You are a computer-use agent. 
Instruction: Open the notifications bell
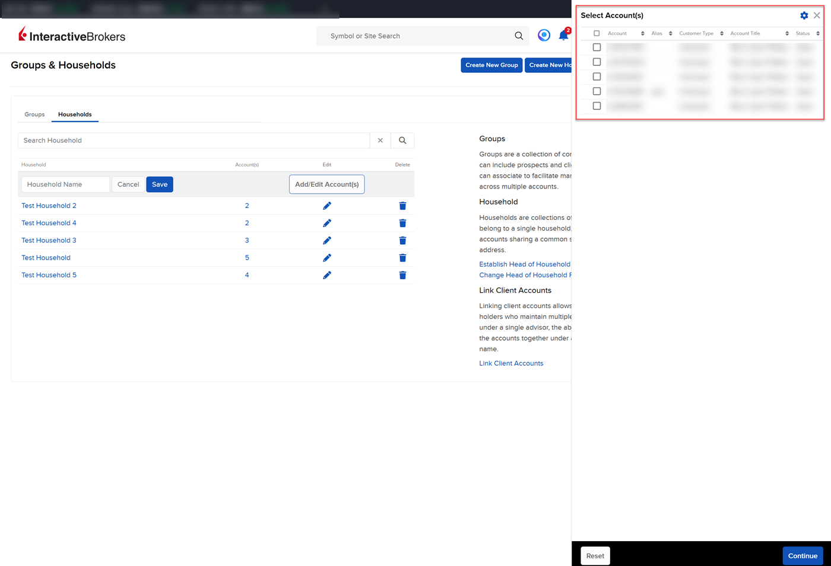click(563, 36)
